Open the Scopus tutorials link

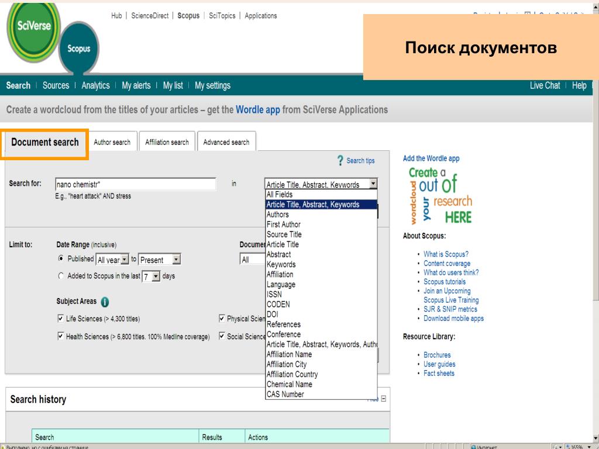tap(445, 282)
